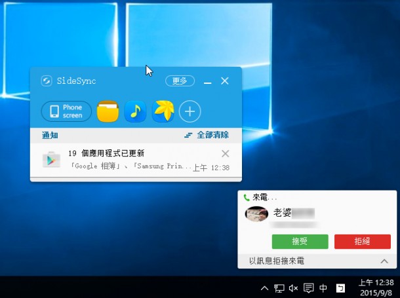Click the IME mode icon in taskbar
This screenshot has width=400, height=298.
(x=340, y=288)
